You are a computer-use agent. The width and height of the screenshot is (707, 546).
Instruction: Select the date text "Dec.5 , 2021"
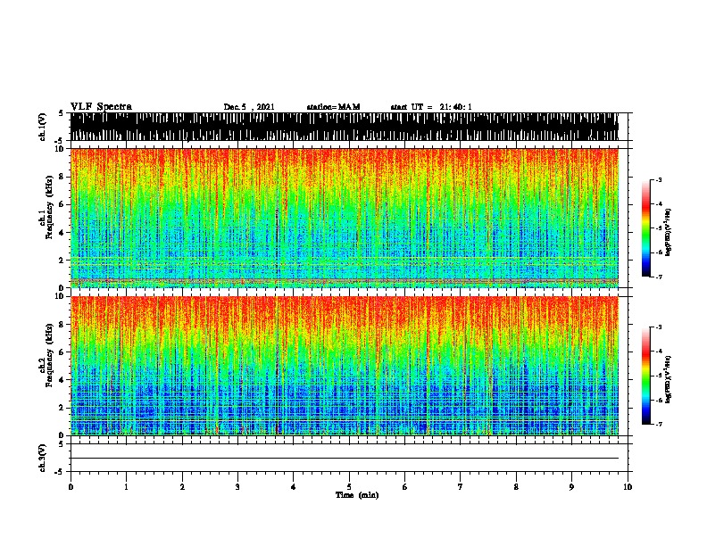pyautogui.click(x=249, y=107)
